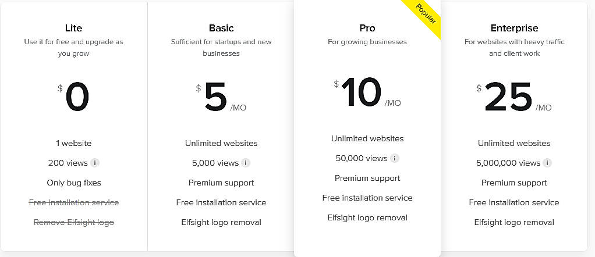The height and width of the screenshot is (257, 595).
Task: Click the 1 website feature line
Action: tap(74, 143)
